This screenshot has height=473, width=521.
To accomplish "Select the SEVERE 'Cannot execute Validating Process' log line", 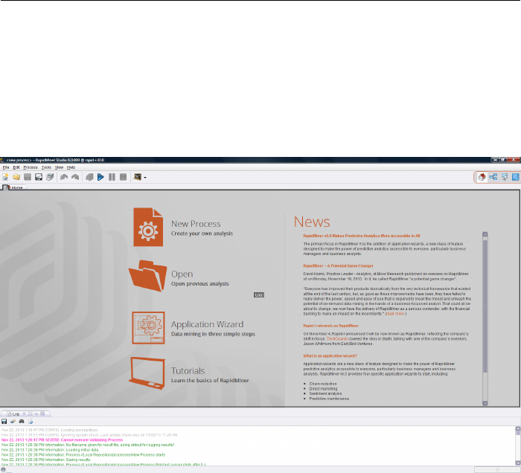I will [x=62, y=440].
